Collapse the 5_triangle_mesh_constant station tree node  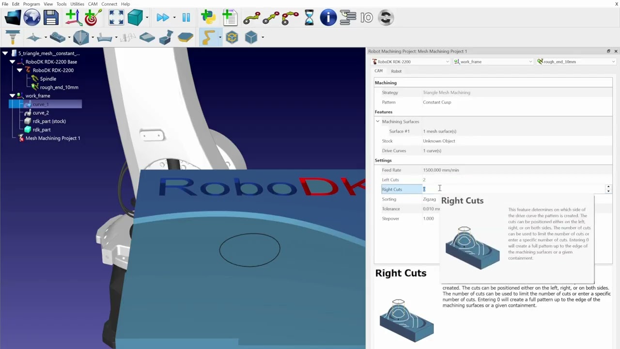(x=5, y=53)
